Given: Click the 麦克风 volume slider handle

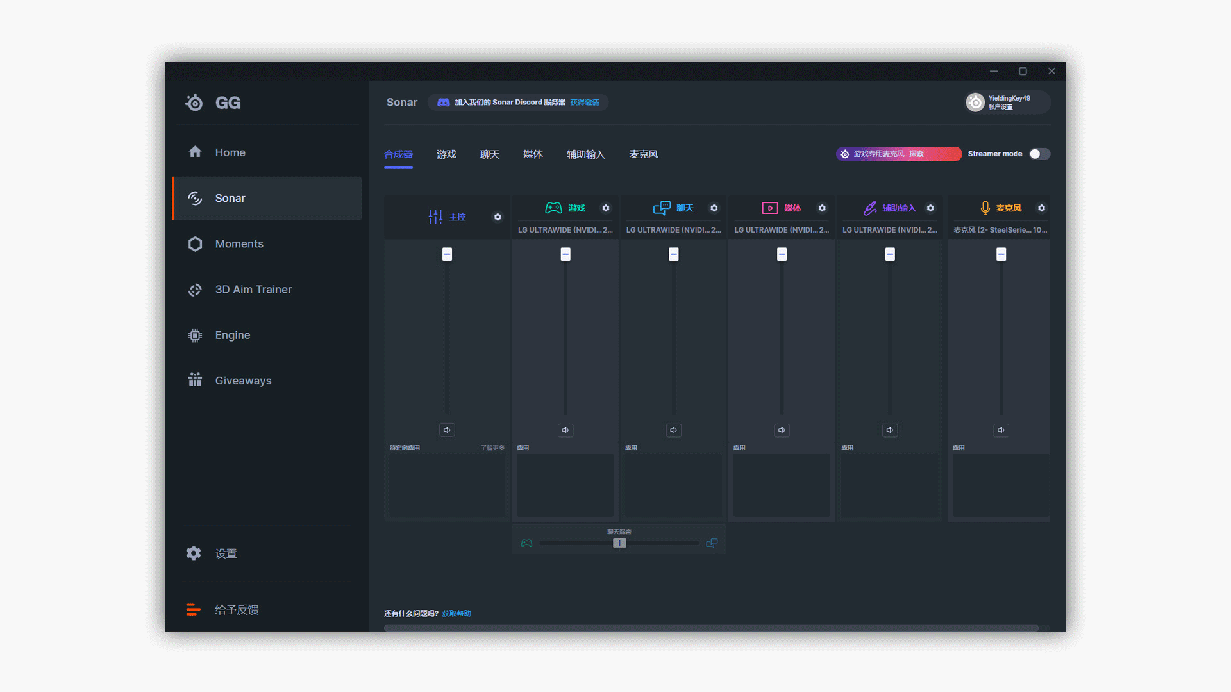Looking at the screenshot, I should [x=1001, y=254].
